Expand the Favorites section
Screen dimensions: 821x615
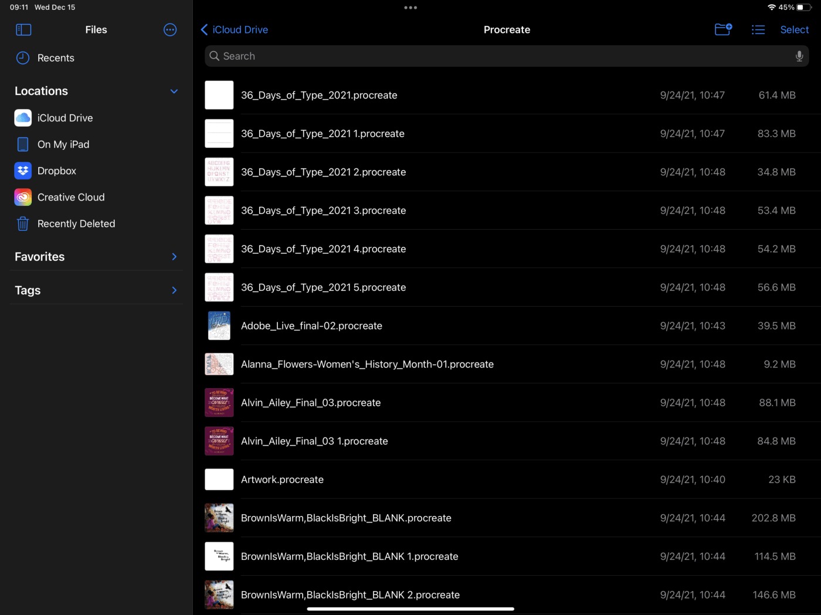(174, 257)
